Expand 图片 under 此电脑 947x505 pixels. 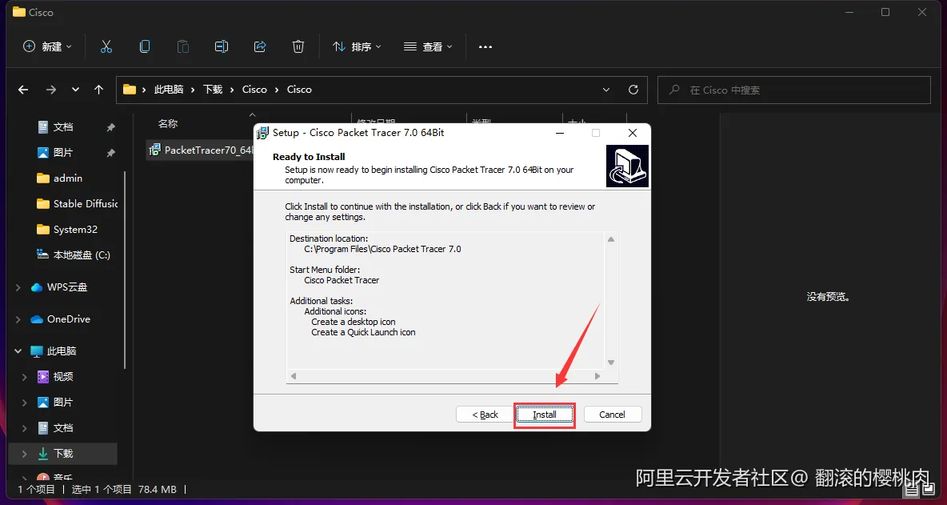pos(24,403)
